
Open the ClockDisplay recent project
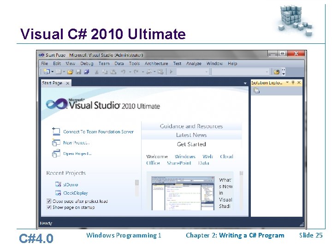click(75, 193)
